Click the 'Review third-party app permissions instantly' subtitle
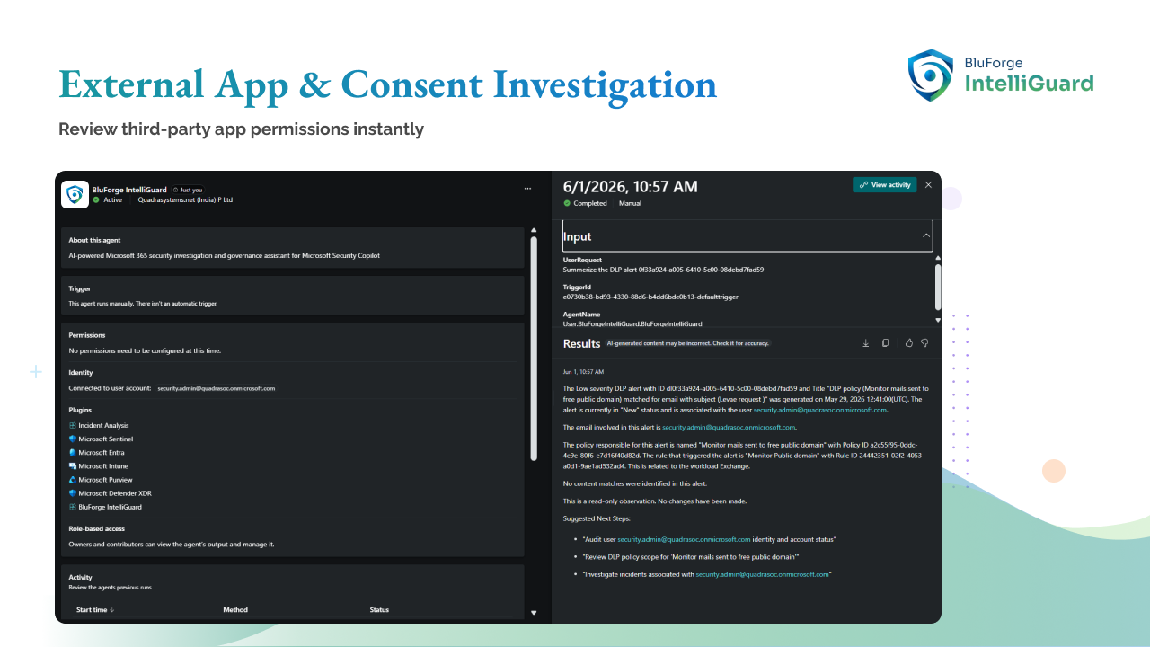Screen dimensions: 1150x647 241,129
